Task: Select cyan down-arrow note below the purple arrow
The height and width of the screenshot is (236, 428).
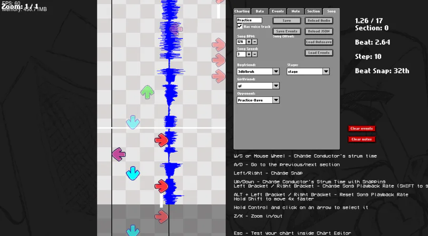Action: coord(133,173)
